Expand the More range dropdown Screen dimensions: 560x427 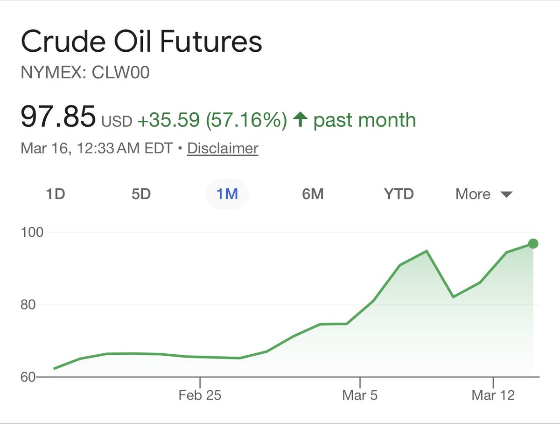484,194
